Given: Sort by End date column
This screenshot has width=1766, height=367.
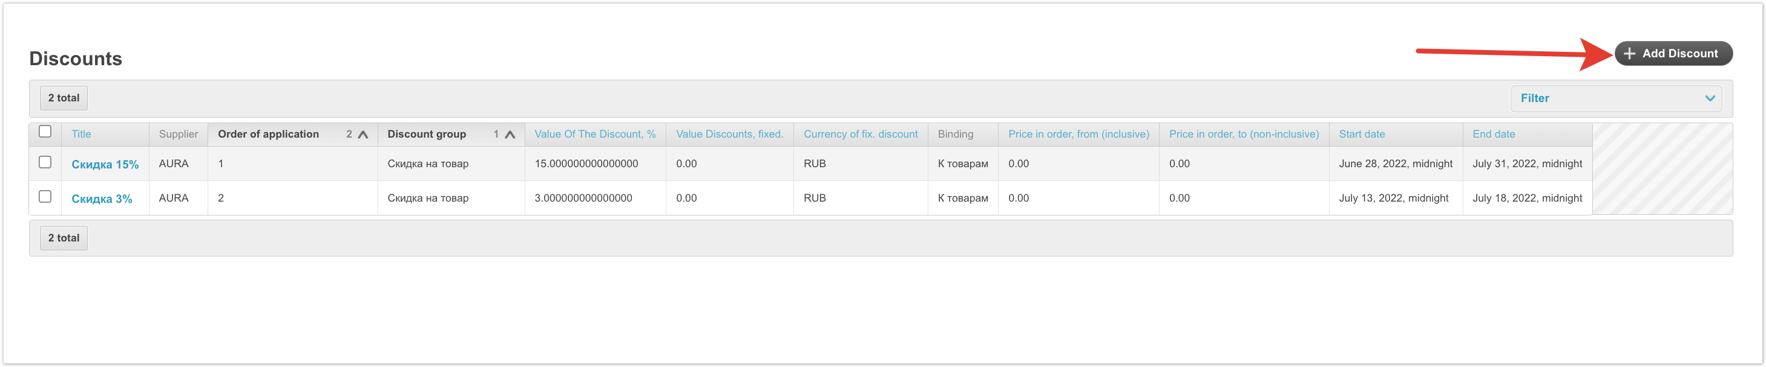Looking at the screenshot, I should 1493,134.
